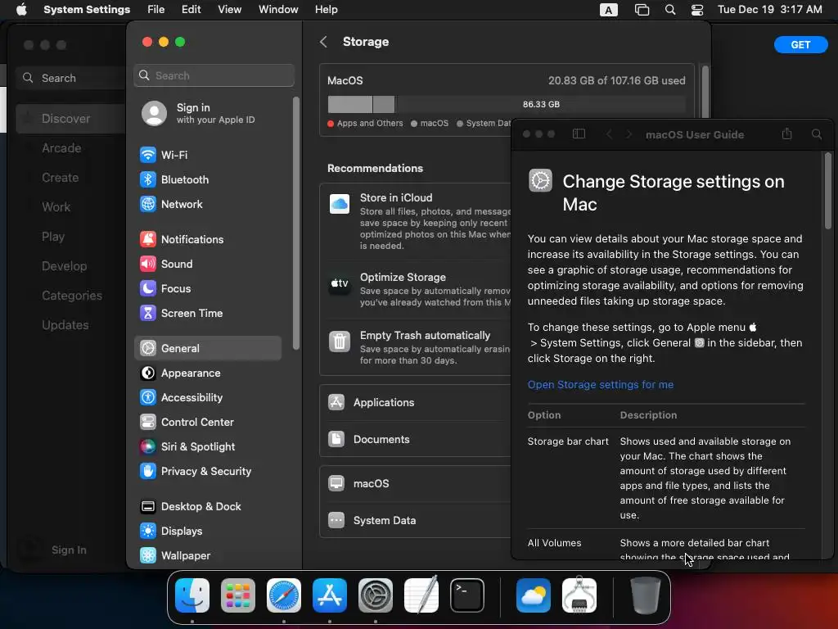This screenshot has width=838, height=629.
Task: Click Open Storage settings for me link
Action: [x=600, y=385]
